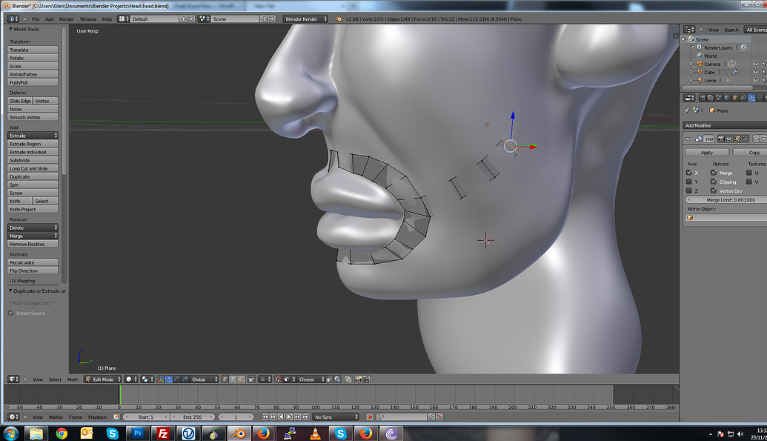This screenshot has height=441, width=767.
Task: Click the Merge Limit value field
Action: [x=726, y=199]
